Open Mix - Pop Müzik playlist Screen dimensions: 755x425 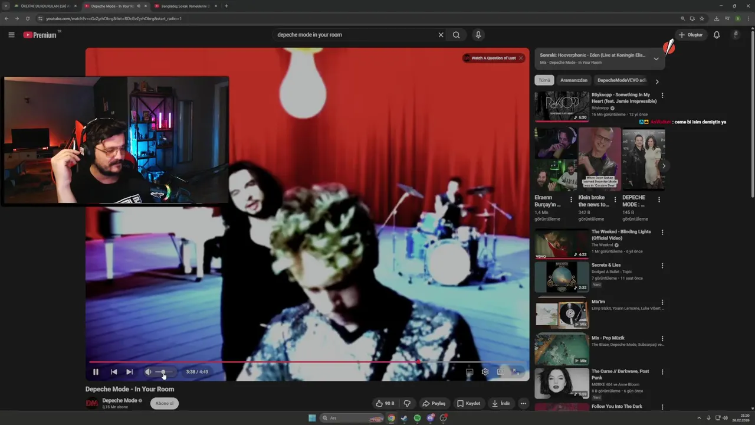[x=608, y=338]
